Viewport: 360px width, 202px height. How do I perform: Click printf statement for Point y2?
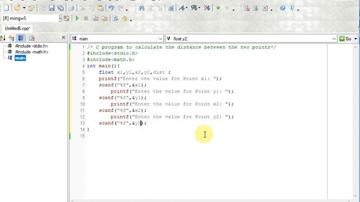point(172,117)
